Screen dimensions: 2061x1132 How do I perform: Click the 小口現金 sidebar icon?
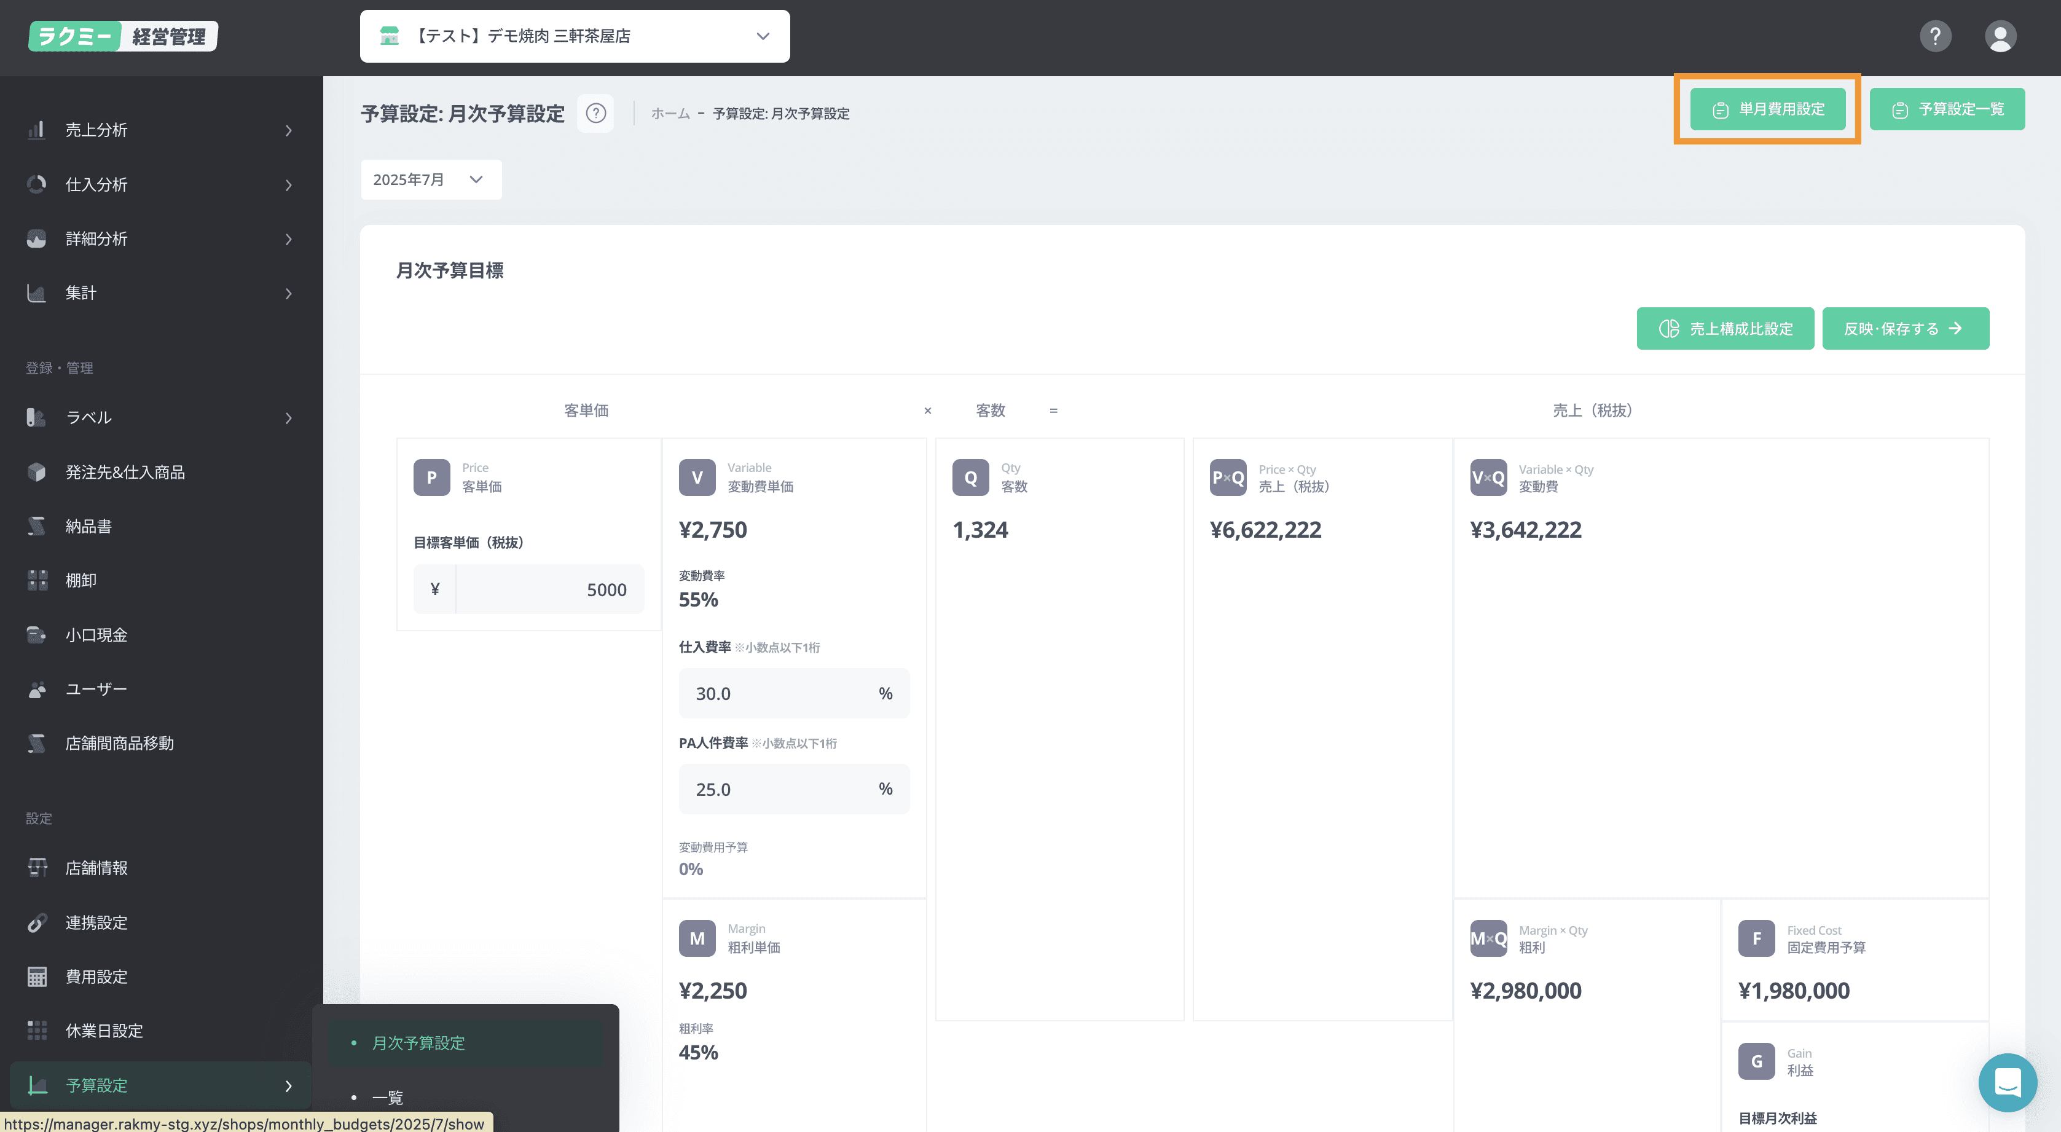(x=37, y=634)
